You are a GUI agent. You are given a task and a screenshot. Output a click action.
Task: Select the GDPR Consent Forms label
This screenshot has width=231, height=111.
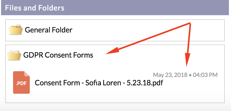pos(58,55)
